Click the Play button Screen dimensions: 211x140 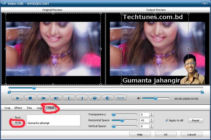coord(17,98)
